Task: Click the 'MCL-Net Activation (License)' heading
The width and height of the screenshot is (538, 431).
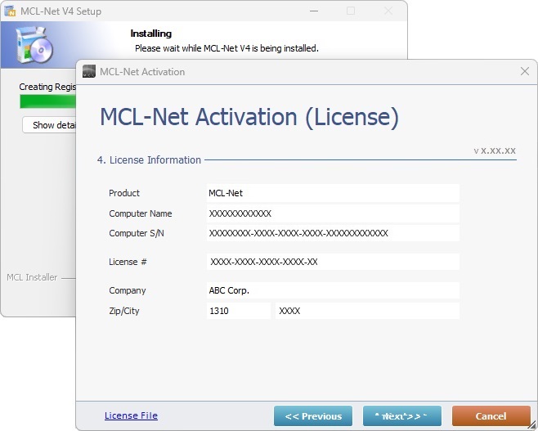Action: (x=249, y=117)
